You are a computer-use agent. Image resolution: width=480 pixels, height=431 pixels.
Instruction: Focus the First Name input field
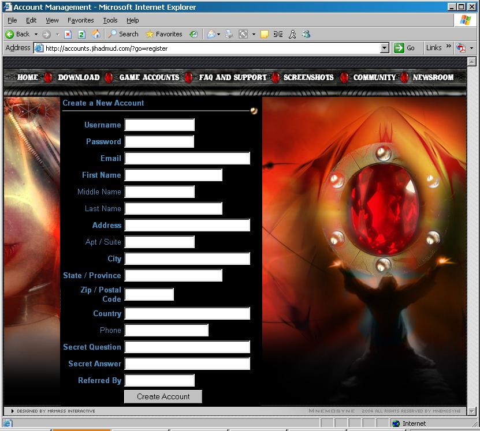click(173, 175)
